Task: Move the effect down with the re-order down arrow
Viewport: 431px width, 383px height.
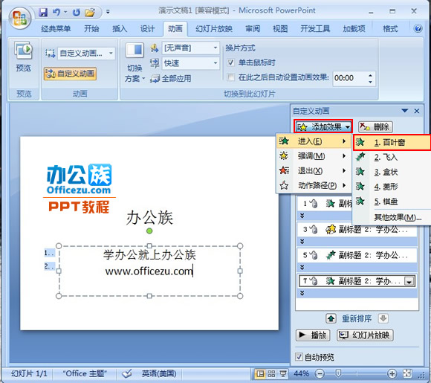Action: click(383, 318)
